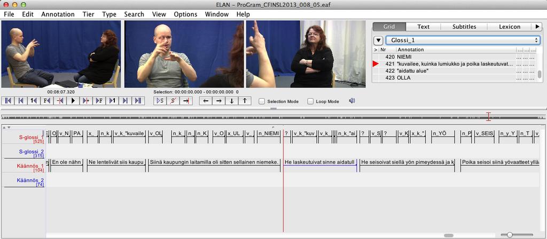Open the View menu

point(159,14)
